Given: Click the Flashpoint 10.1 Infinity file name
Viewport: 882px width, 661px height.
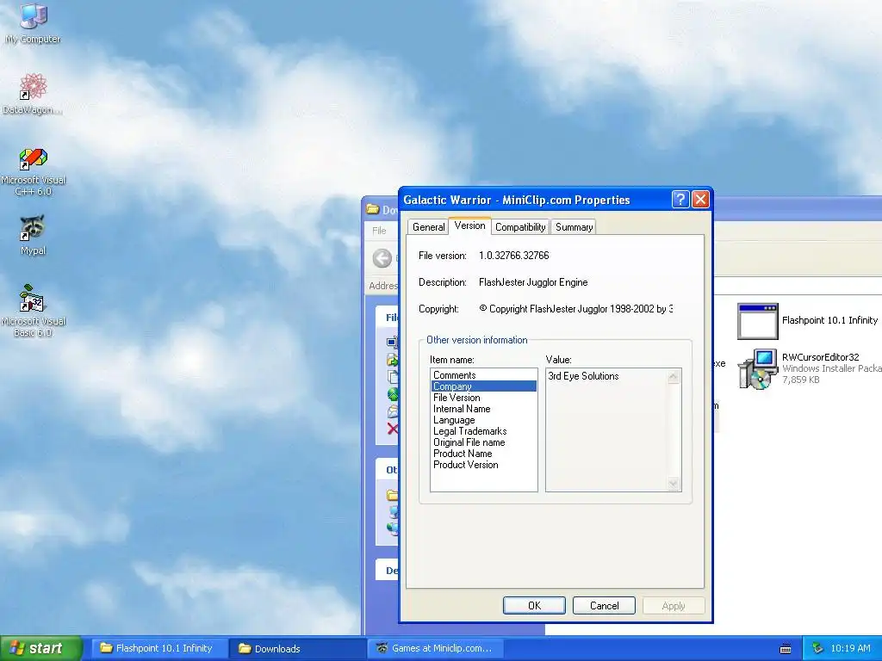Looking at the screenshot, I should [x=829, y=320].
